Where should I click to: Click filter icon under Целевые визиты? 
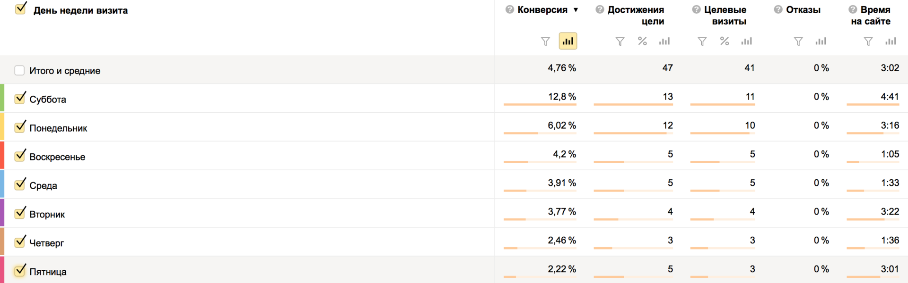pyautogui.click(x=702, y=42)
